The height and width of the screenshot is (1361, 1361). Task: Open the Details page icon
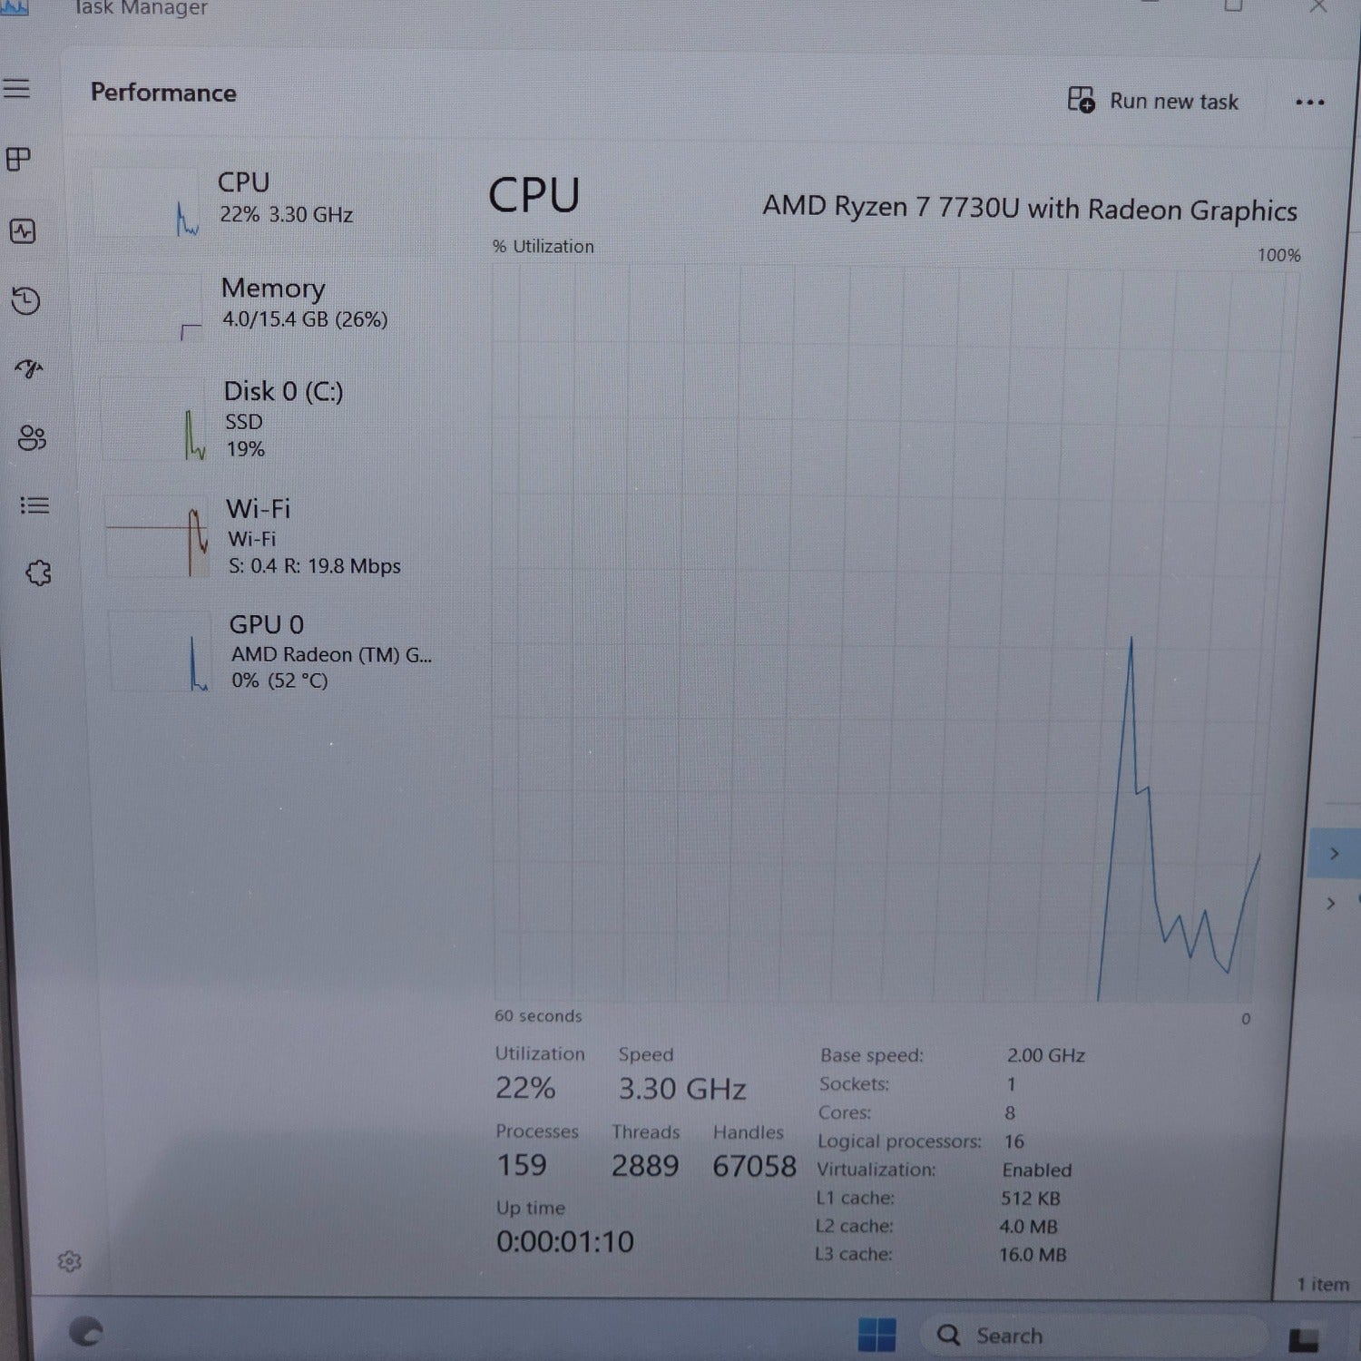[x=34, y=505]
